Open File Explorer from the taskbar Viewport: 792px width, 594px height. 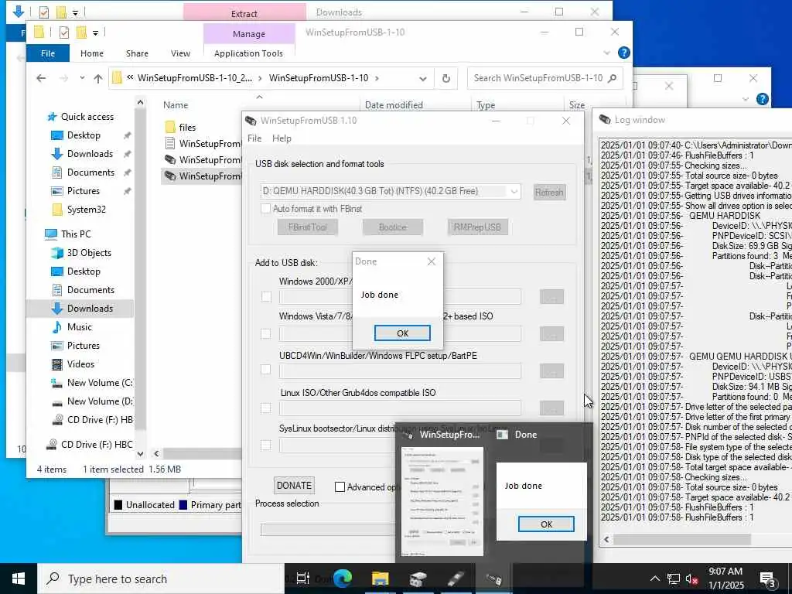tap(380, 579)
